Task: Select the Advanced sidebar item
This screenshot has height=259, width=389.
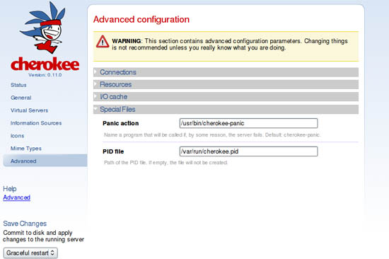Action: (45, 161)
